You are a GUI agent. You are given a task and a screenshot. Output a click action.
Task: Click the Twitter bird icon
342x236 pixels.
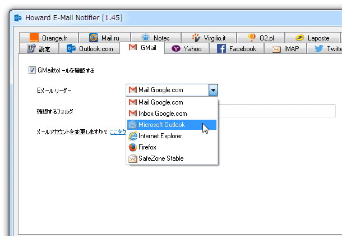pos(318,48)
